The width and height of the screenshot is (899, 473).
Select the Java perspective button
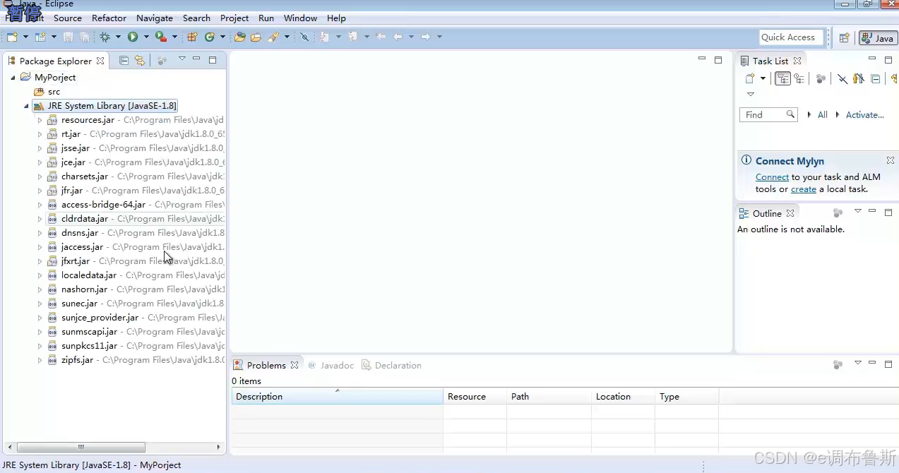[877, 38]
